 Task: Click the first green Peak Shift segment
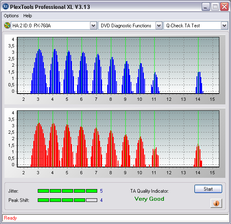(x=43, y=200)
